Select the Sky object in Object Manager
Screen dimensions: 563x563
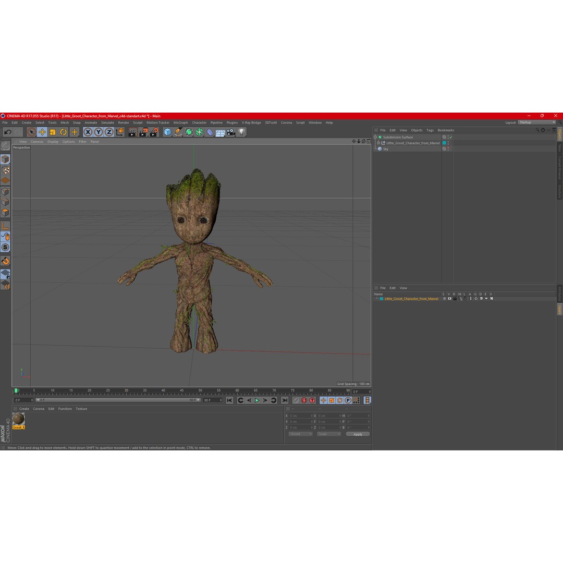(x=386, y=149)
